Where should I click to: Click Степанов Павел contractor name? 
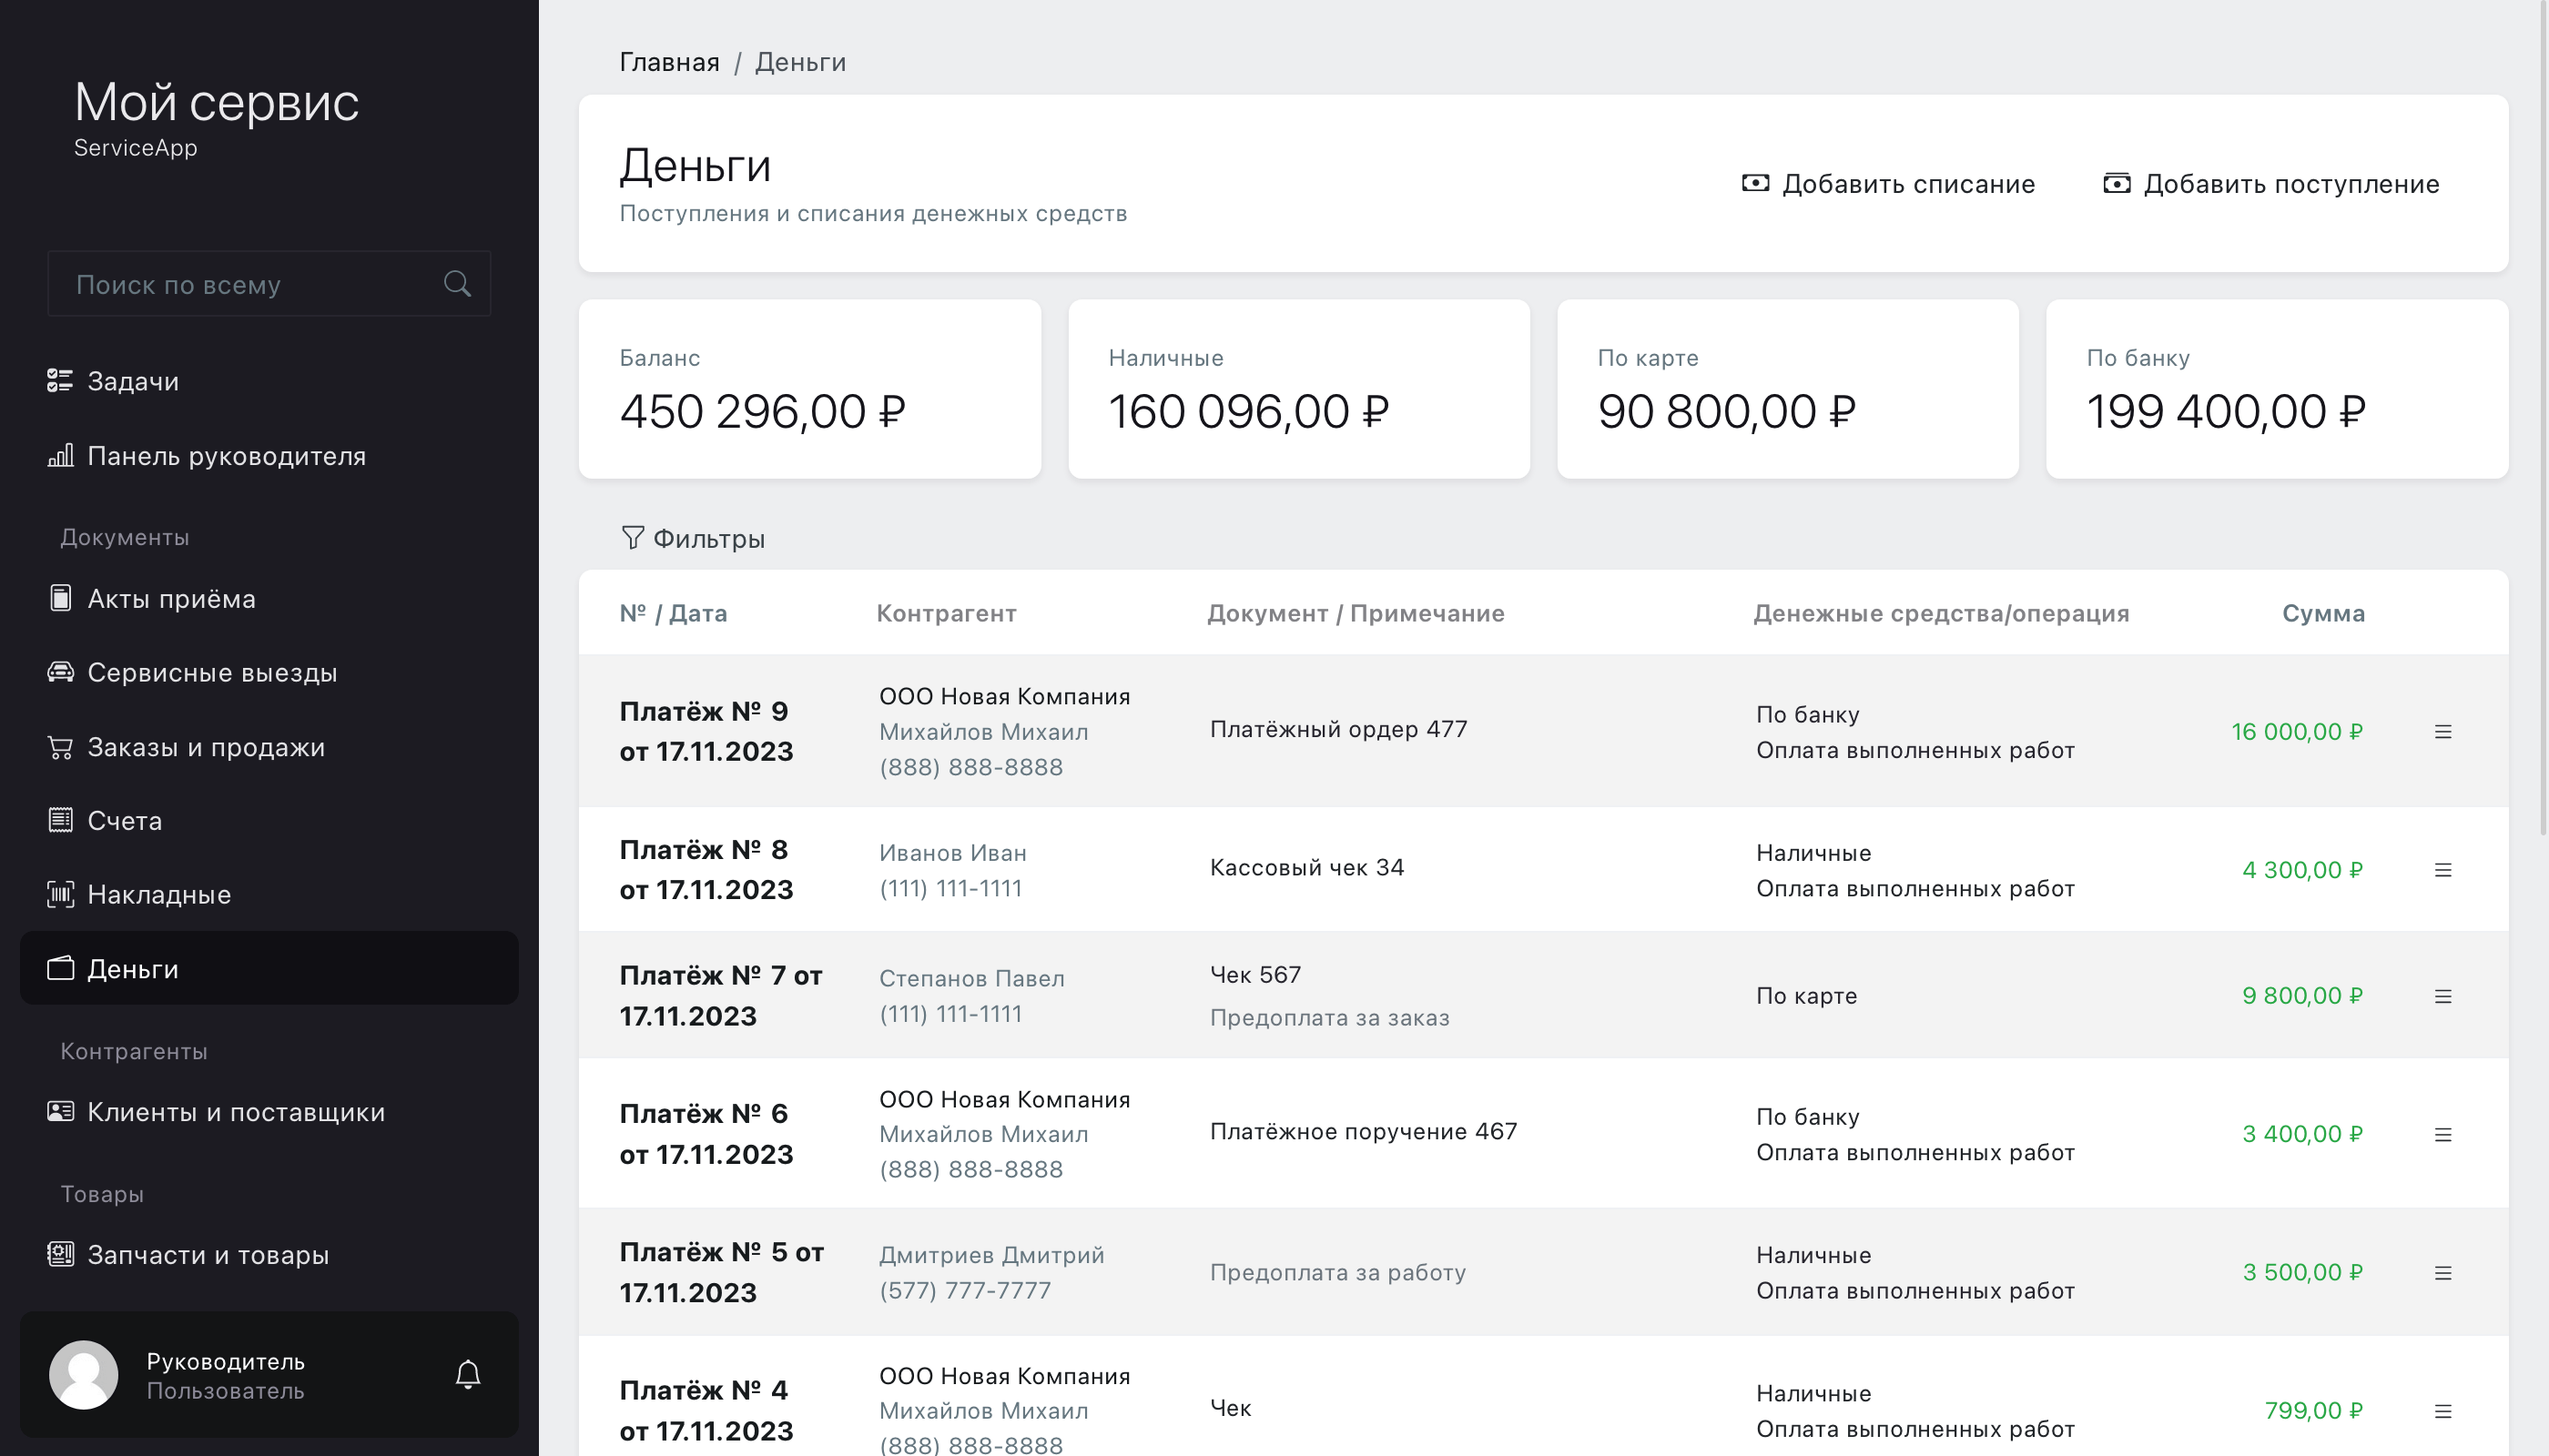971,978
